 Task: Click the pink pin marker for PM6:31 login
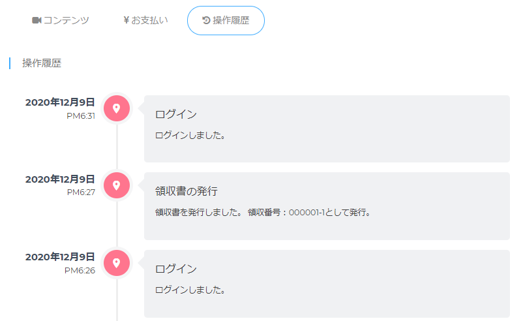(117, 108)
